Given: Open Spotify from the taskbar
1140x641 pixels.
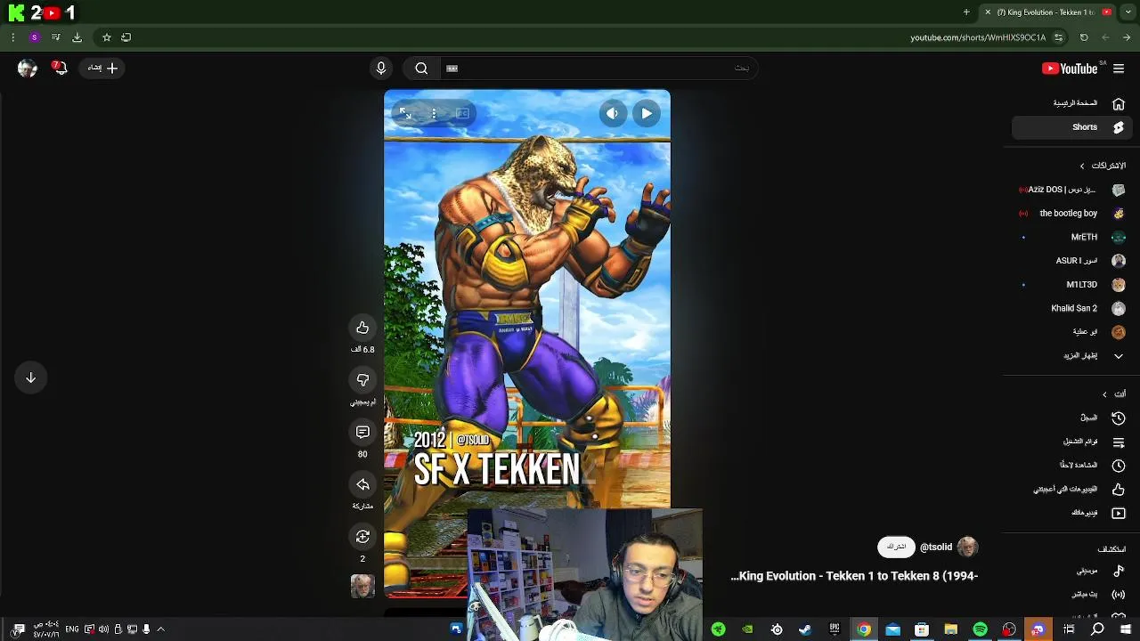Looking at the screenshot, I should (980, 629).
